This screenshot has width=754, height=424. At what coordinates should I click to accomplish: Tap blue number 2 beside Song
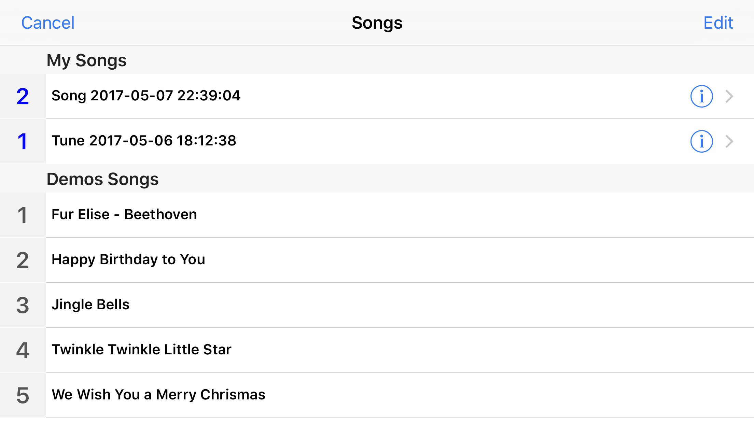(x=23, y=96)
